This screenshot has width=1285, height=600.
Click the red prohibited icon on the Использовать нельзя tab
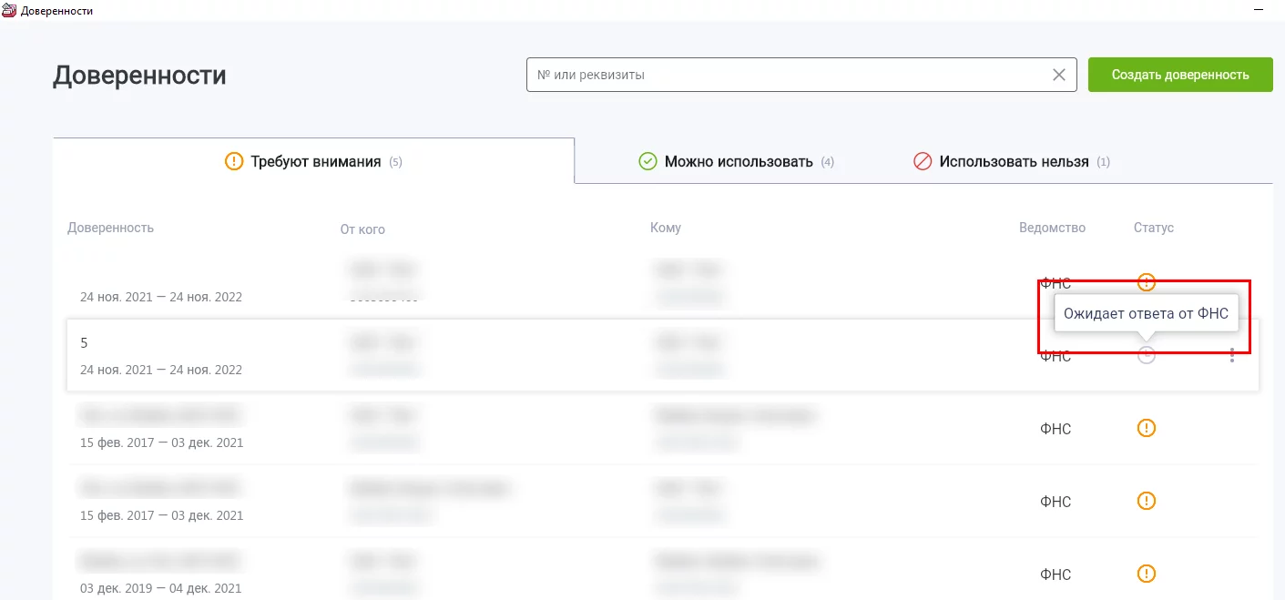pyautogui.click(x=923, y=162)
